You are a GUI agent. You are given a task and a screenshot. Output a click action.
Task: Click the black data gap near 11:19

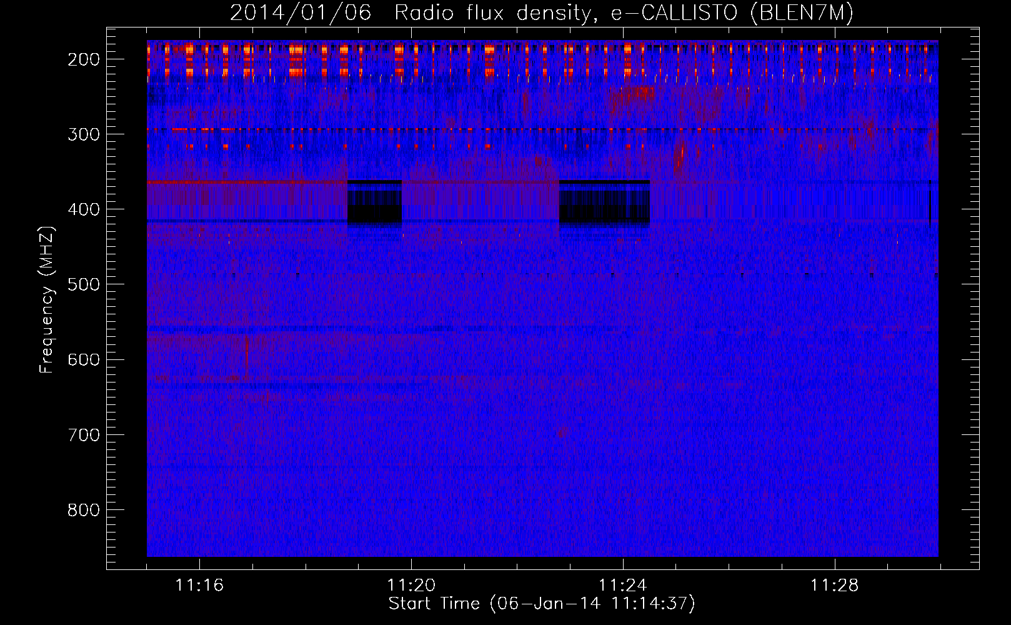pyautogui.click(x=374, y=202)
